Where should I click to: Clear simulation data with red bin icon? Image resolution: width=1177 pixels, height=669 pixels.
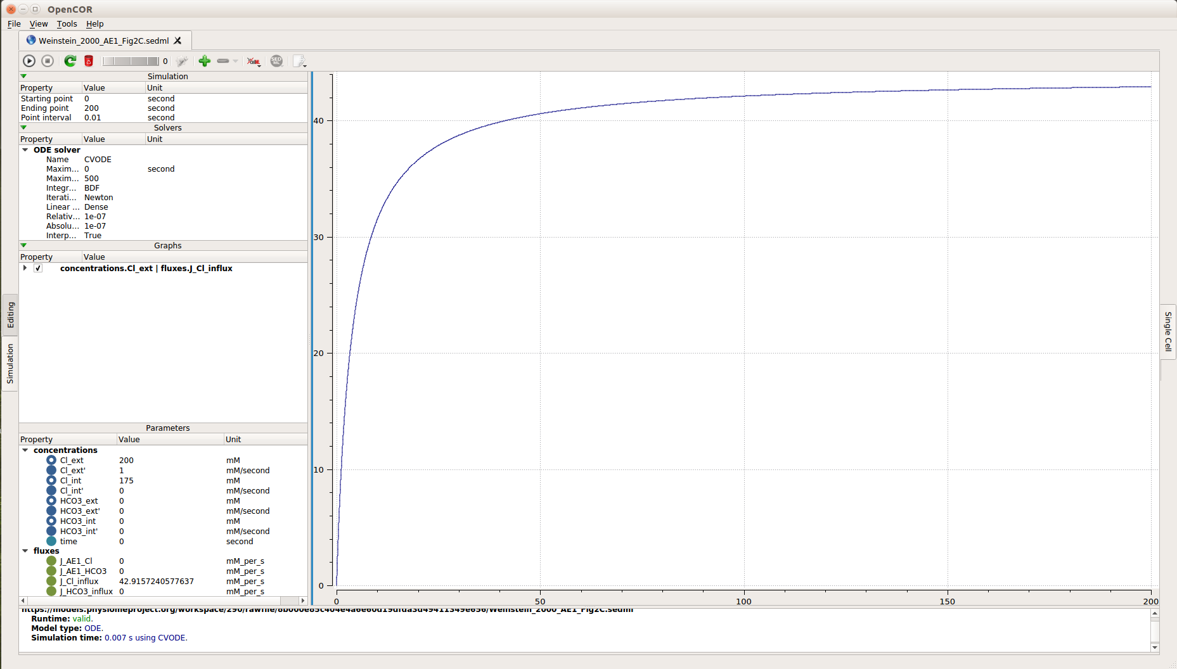pyautogui.click(x=89, y=61)
